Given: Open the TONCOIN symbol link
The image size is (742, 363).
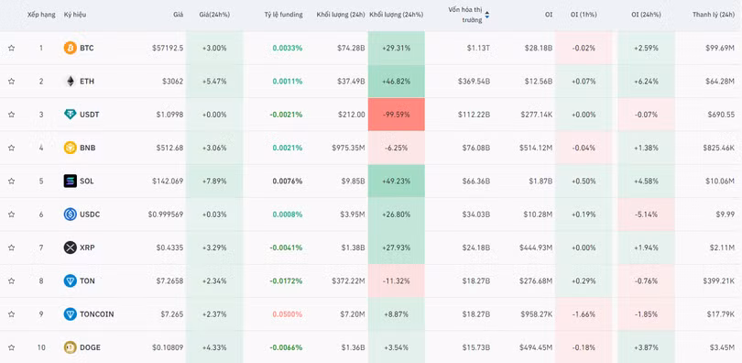Looking at the screenshot, I should (x=96, y=313).
